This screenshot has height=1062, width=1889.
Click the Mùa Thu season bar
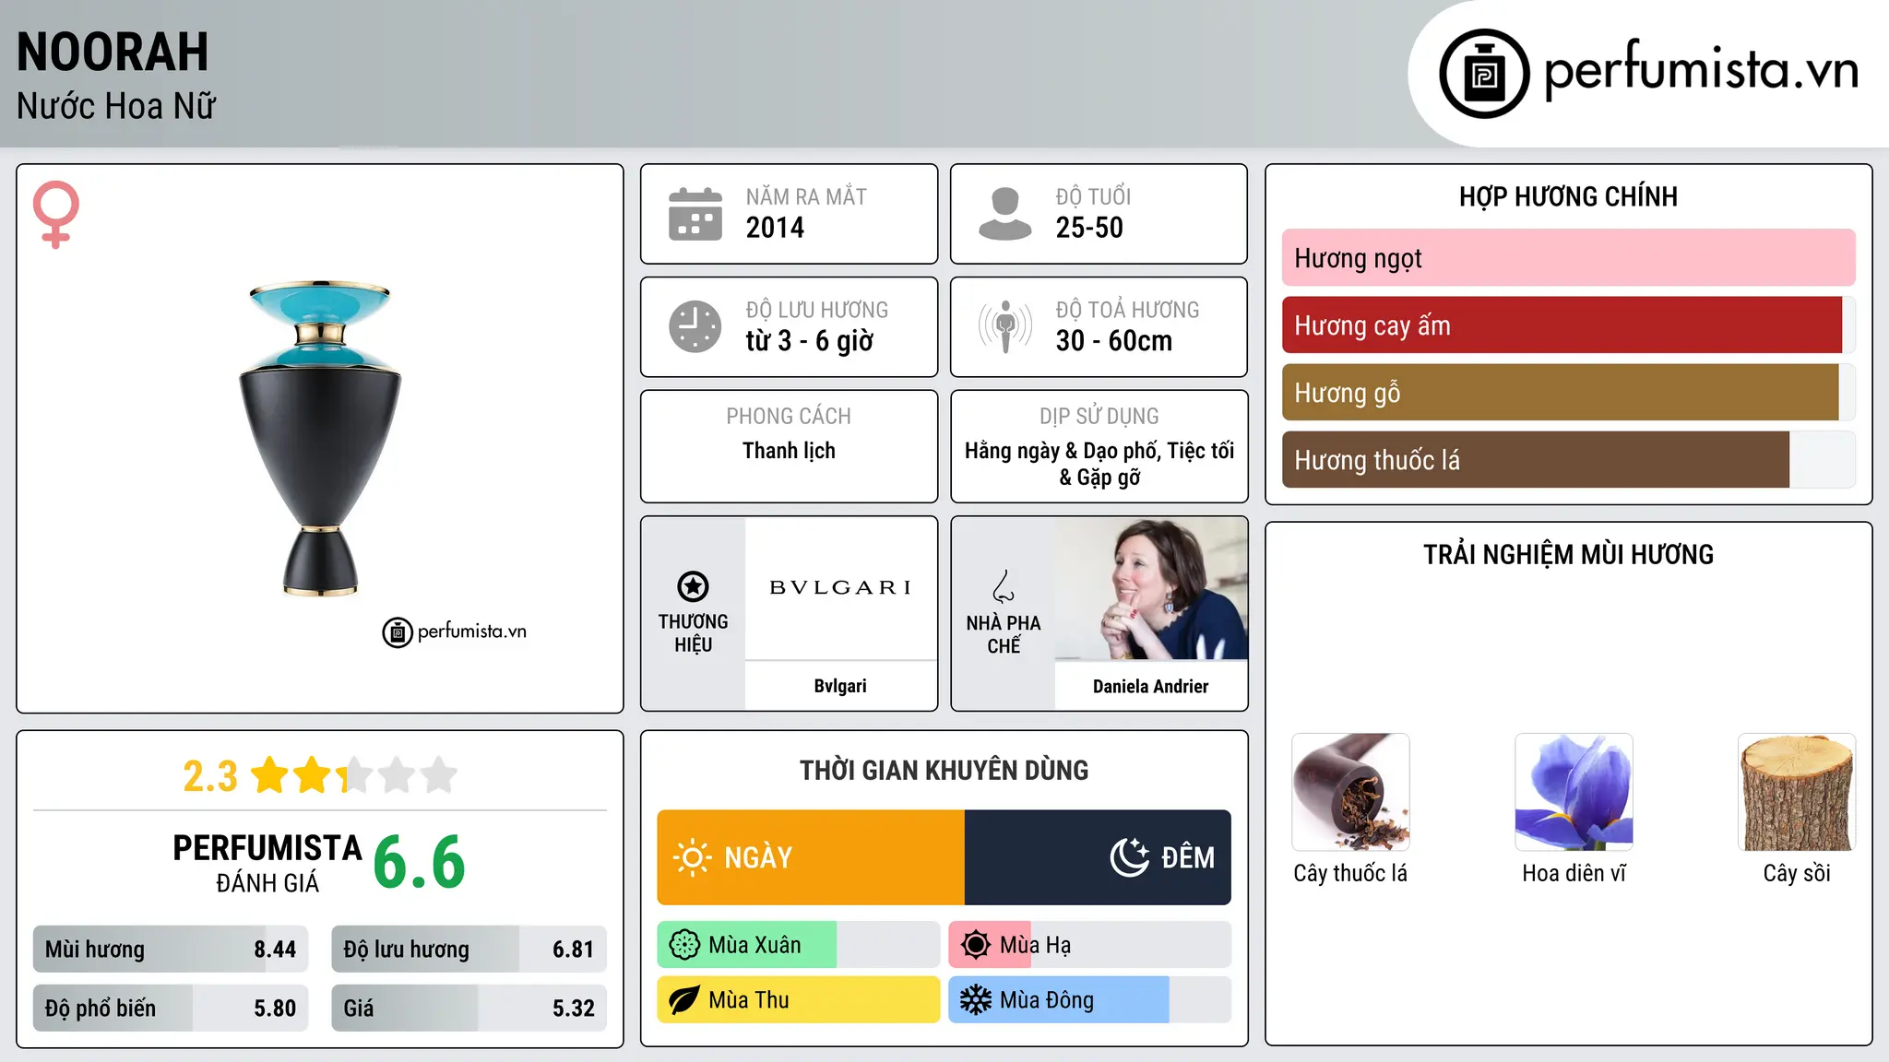pyautogui.click(x=799, y=1000)
